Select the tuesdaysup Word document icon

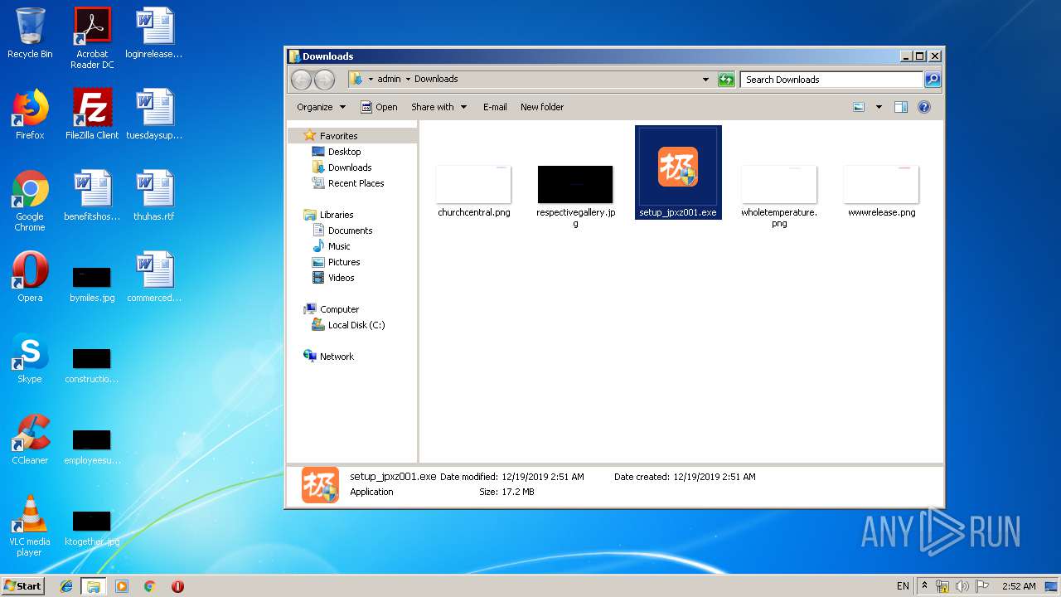click(x=154, y=114)
